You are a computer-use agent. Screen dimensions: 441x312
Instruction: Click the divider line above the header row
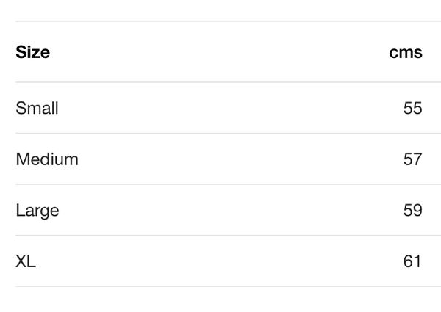220,21
